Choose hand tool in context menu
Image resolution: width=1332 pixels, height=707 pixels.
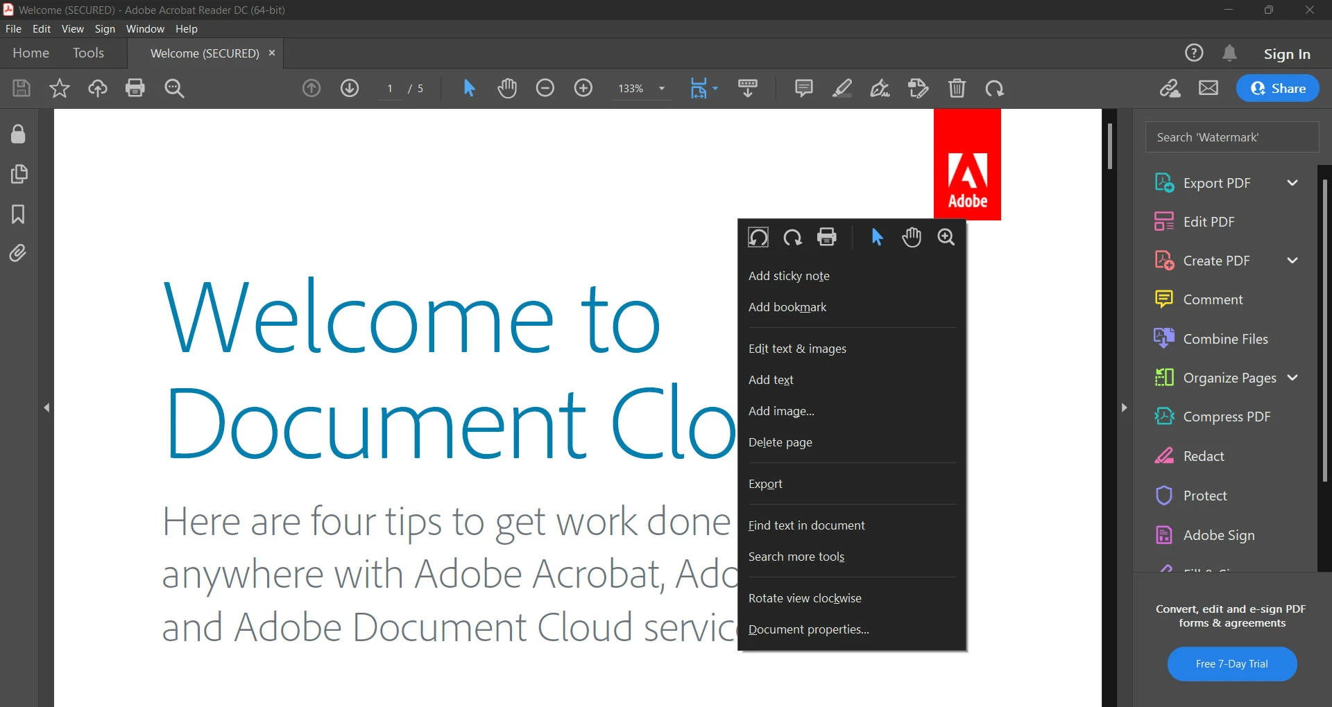tap(912, 237)
